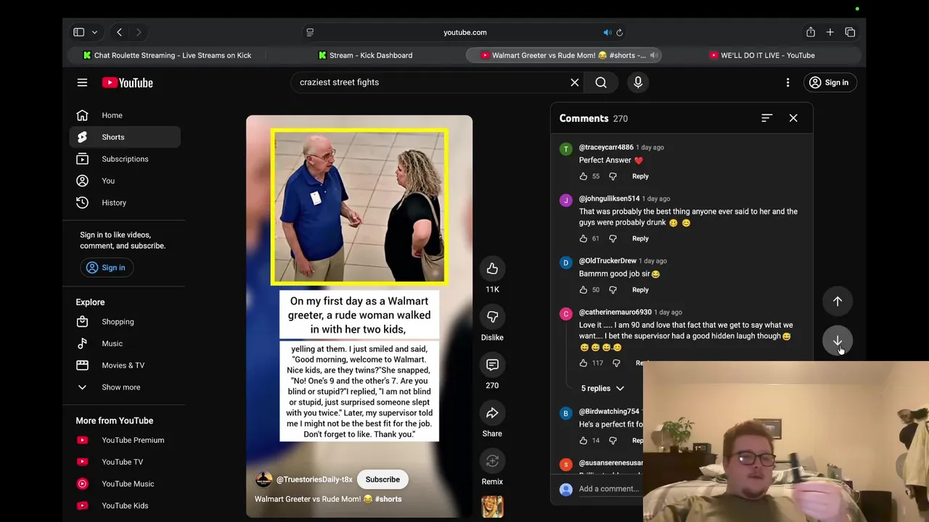The image size is (929, 522).
Task: Open the sound thumbnail below Remix
Action: (x=492, y=507)
